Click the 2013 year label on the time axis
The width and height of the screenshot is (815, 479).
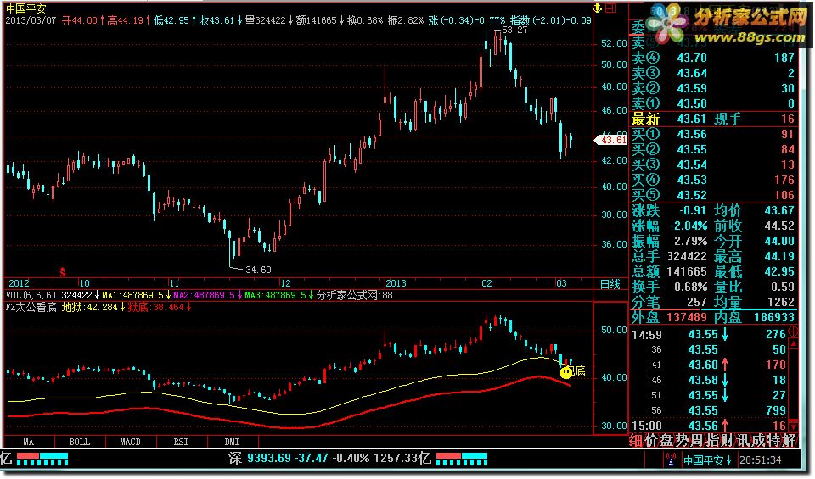(x=396, y=283)
